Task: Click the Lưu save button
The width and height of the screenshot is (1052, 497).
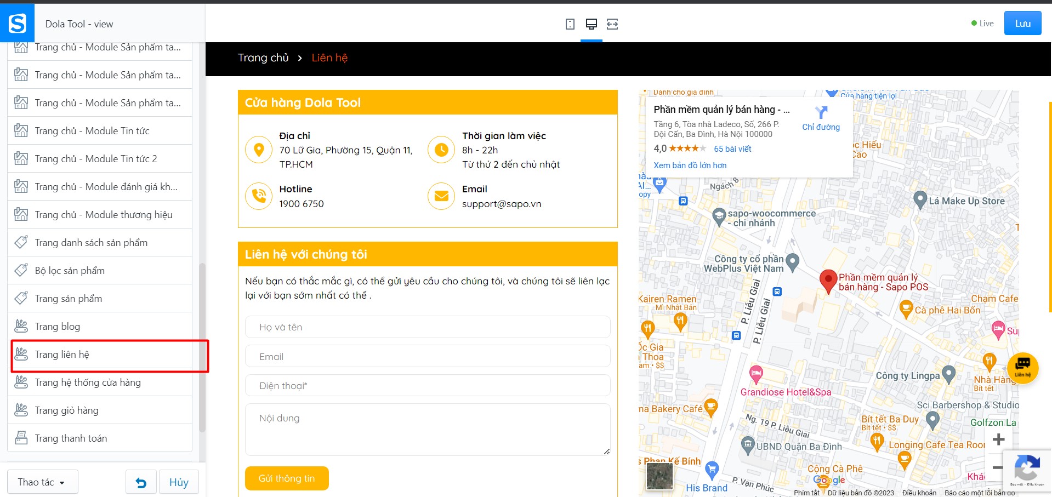Action: click(x=1022, y=24)
